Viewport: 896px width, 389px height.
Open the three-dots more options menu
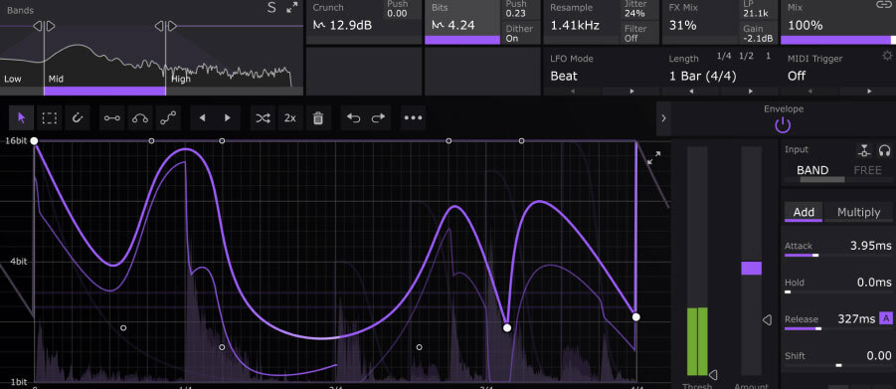click(413, 117)
